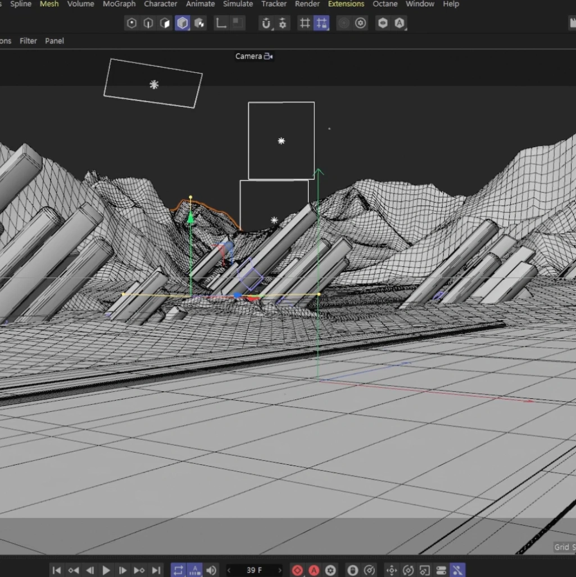Open keyframe selection gear icon
The image size is (576, 577).
coord(330,570)
